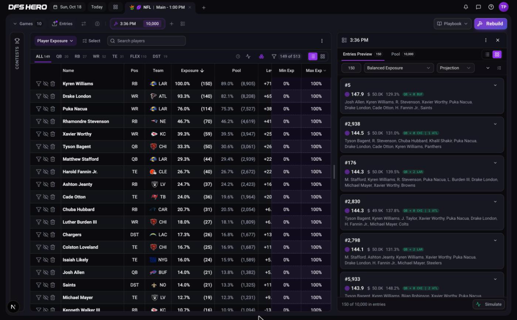The height and width of the screenshot is (320, 517).
Task: Switch entries preview to list view
Action: pos(487,55)
